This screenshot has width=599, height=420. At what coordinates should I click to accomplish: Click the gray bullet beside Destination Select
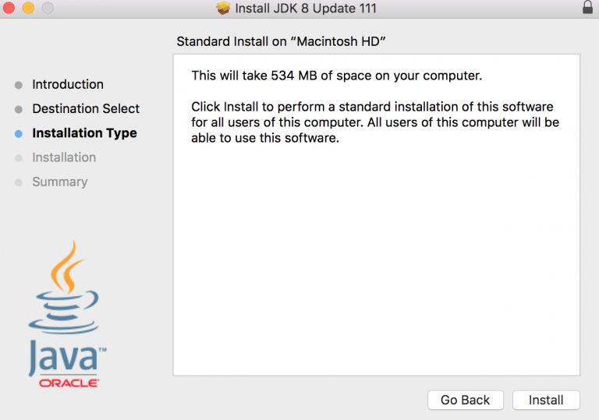[x=19, y=109]
